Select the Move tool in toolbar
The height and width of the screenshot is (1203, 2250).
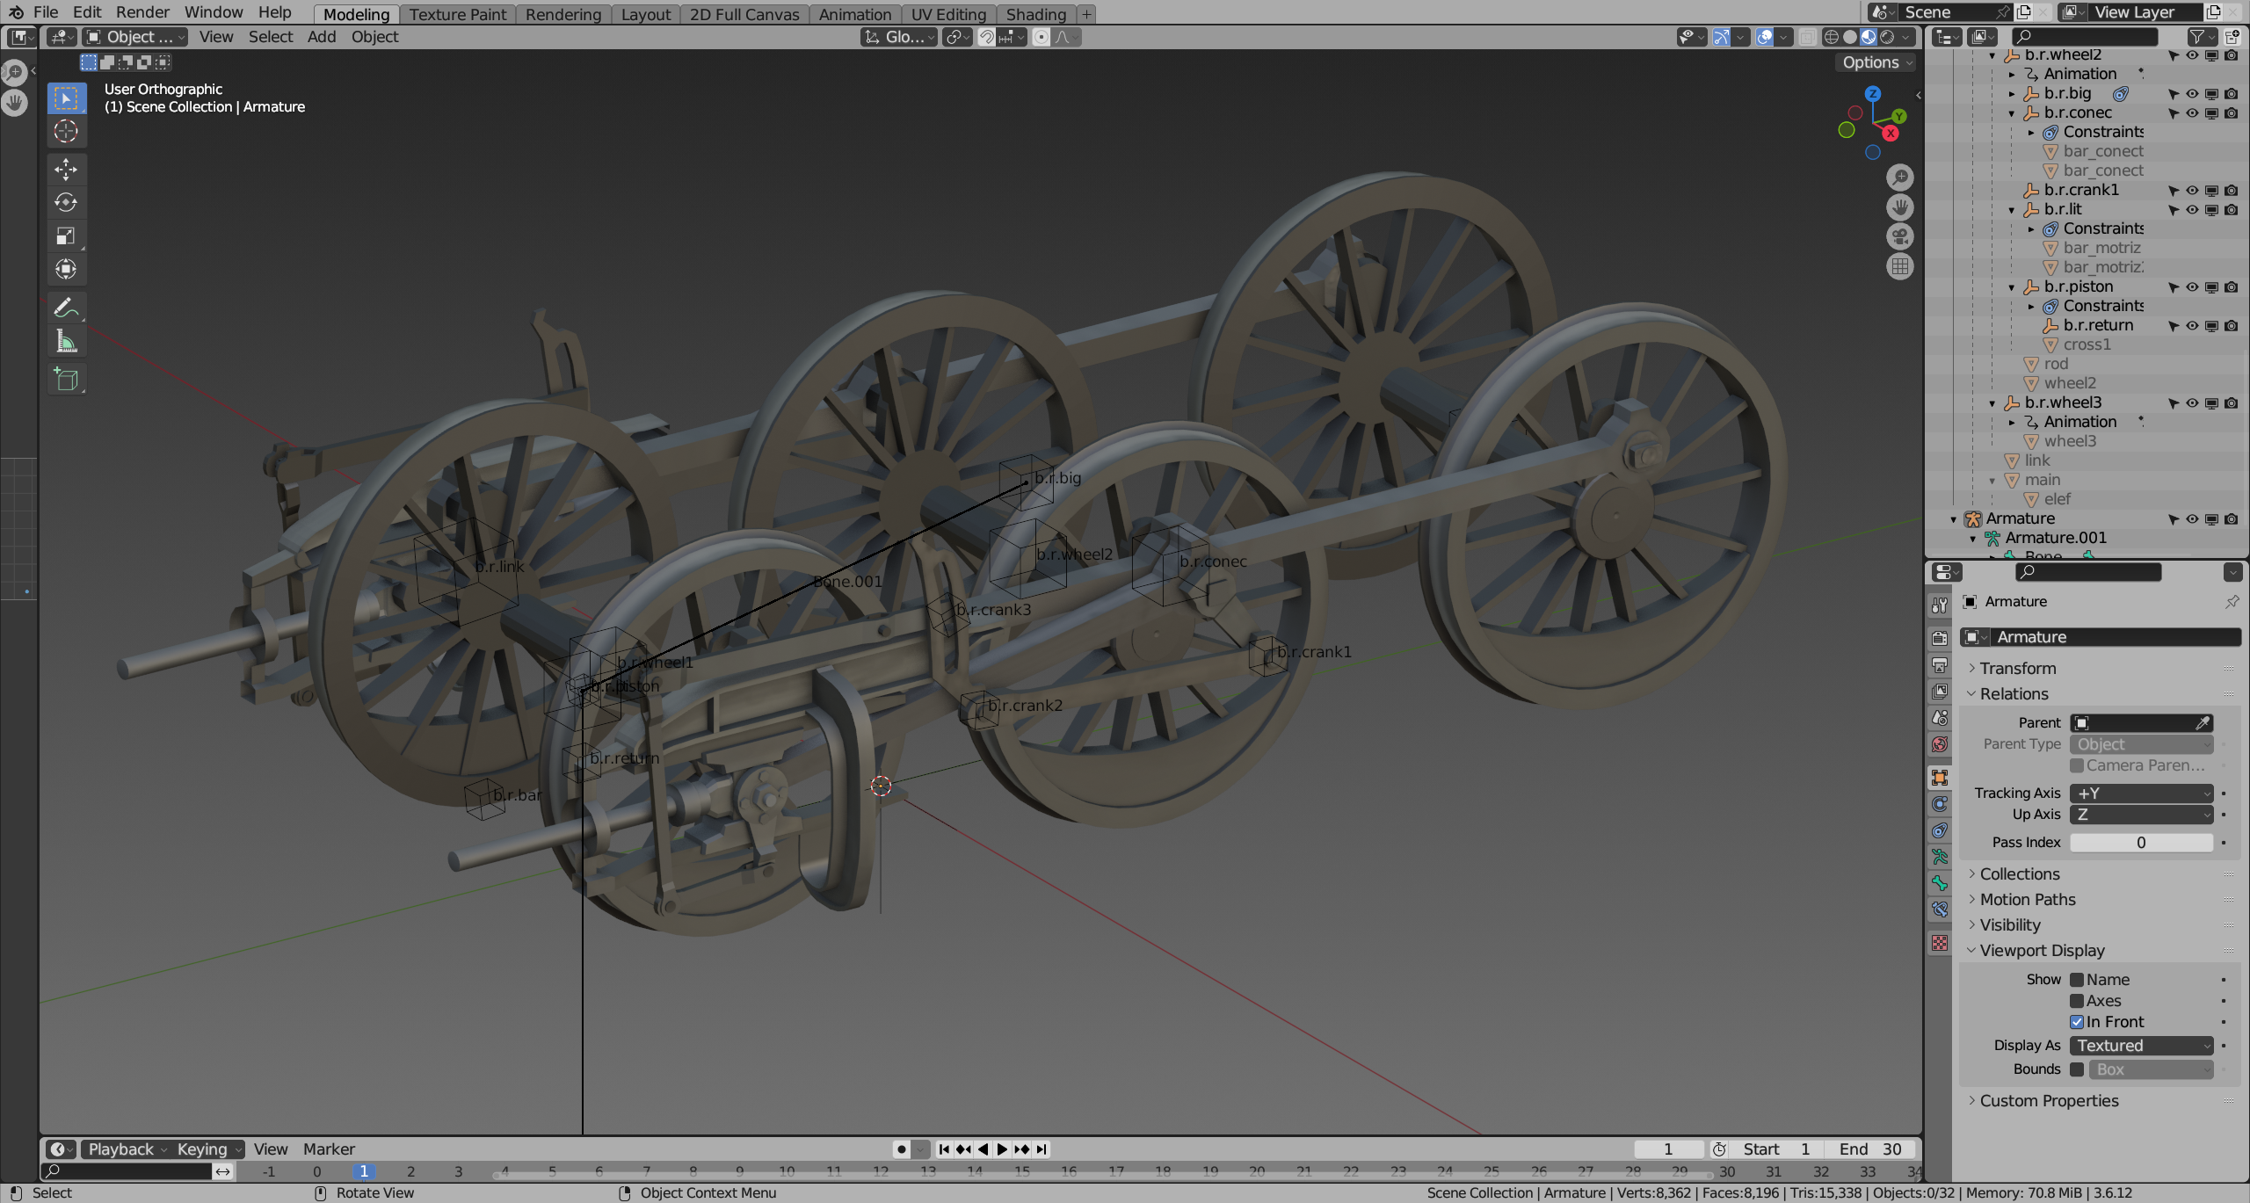[66, 169]
